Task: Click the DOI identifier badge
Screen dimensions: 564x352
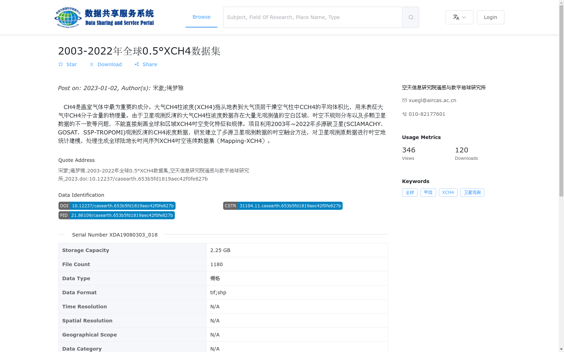Action: tap(117, 206)
